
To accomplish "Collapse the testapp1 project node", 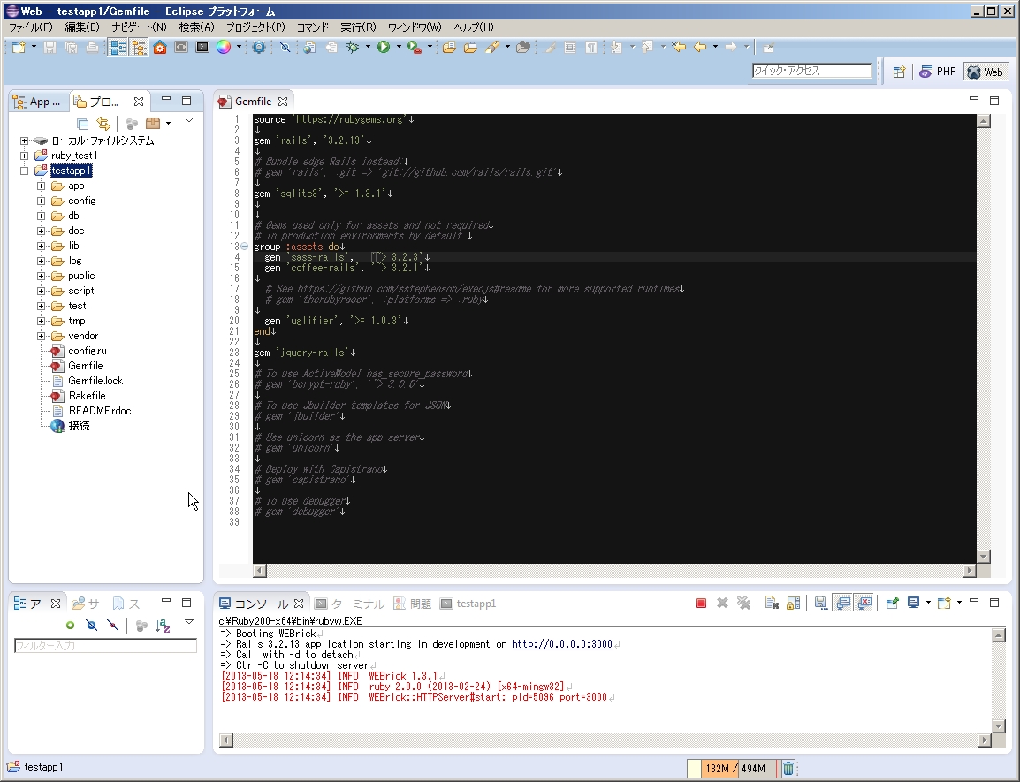I will tap(24, 171).
